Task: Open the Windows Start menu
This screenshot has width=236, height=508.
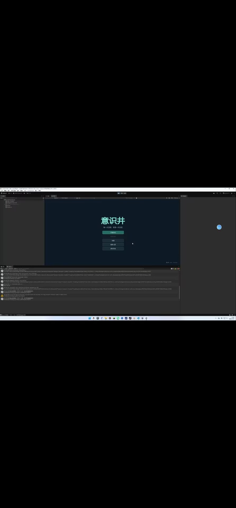Action: pos(89,318)
